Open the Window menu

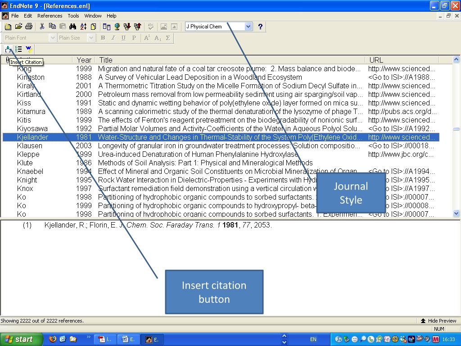[x=93, y=16]
